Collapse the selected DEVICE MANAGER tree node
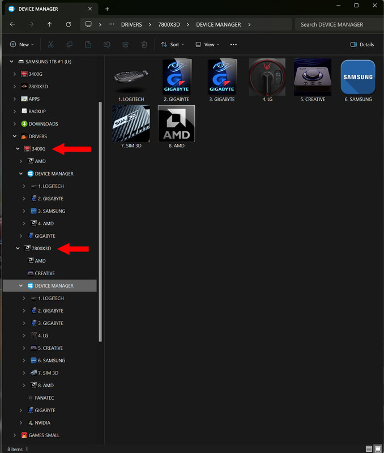384x453 pixels. click(21, 285)
